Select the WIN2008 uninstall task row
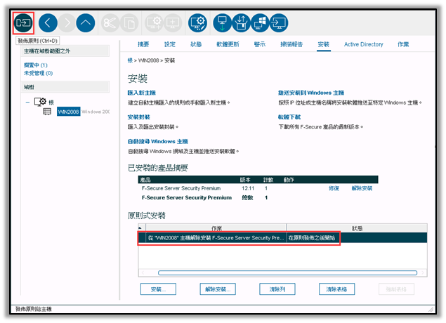Screen dimensions: 446x323 click(282, 238)
